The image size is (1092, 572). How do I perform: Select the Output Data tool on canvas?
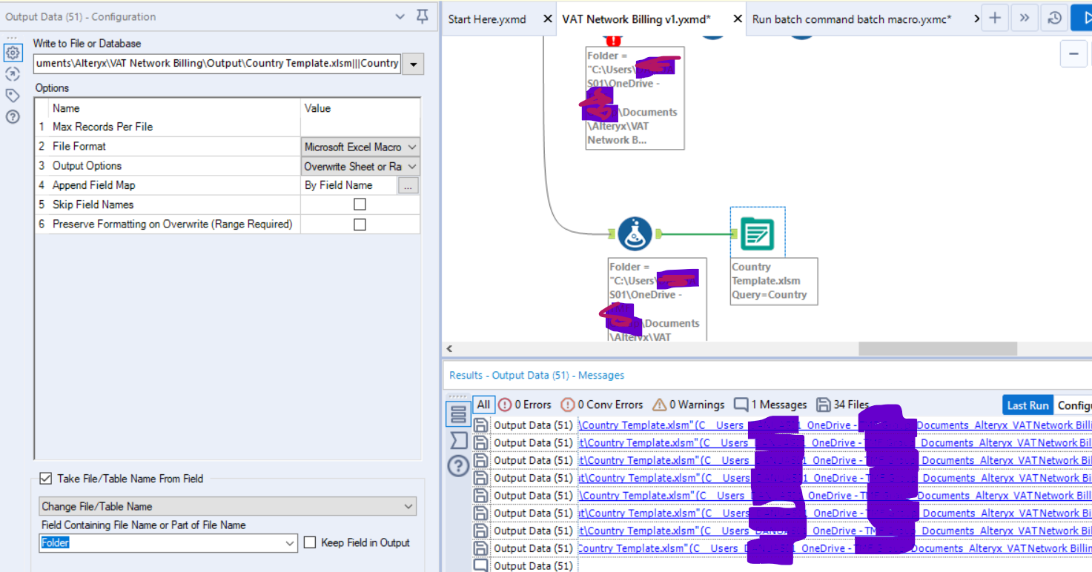tap(757, 234)
